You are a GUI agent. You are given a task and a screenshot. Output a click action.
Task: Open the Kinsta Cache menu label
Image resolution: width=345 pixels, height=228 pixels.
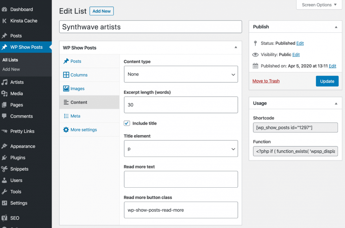coord(24,21)
